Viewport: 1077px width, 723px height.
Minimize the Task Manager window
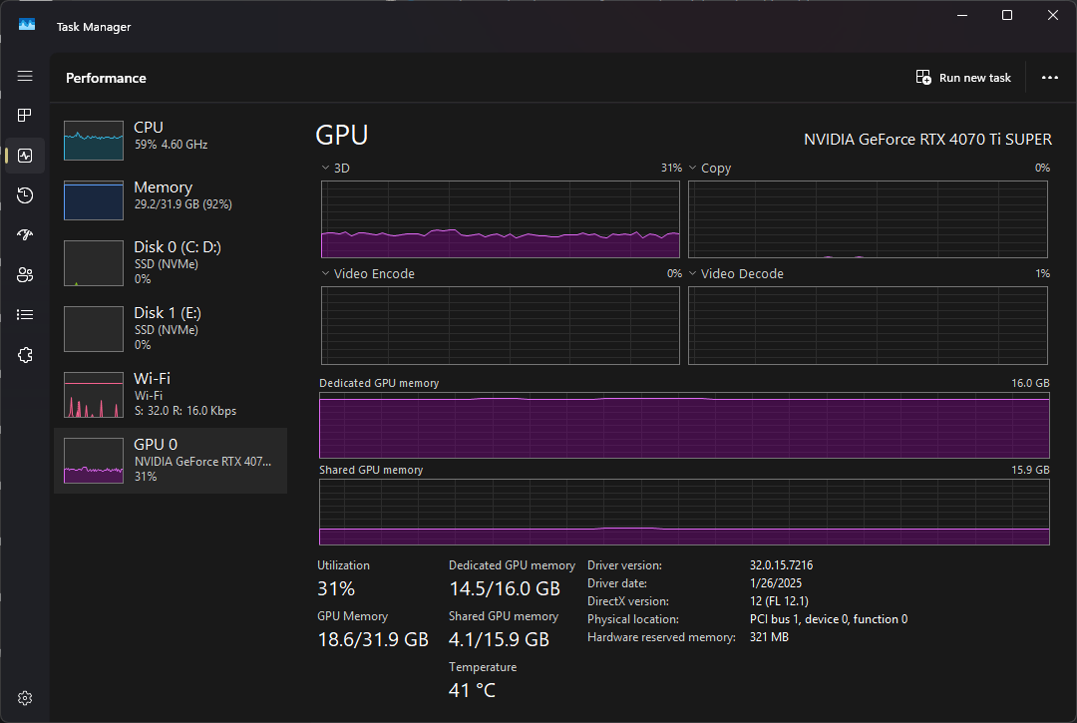pyautogui.click(x=962, y=15)
